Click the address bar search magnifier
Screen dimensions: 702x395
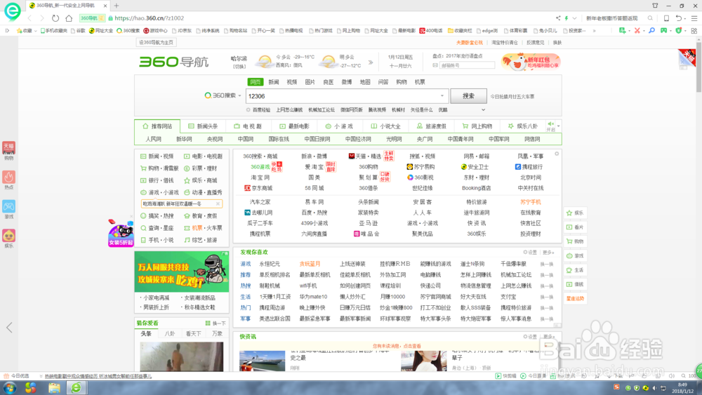pos(650,18)
